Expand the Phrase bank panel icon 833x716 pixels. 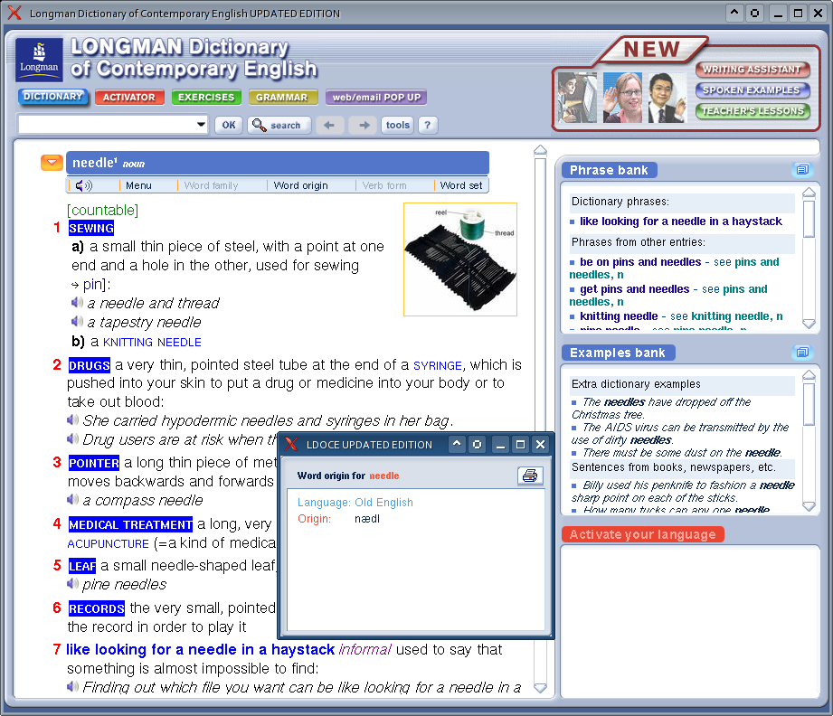801,170
